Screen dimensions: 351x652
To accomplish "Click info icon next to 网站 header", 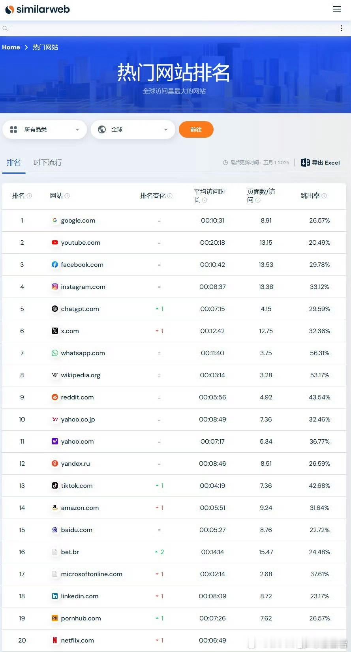I will [x=67, y=196].
